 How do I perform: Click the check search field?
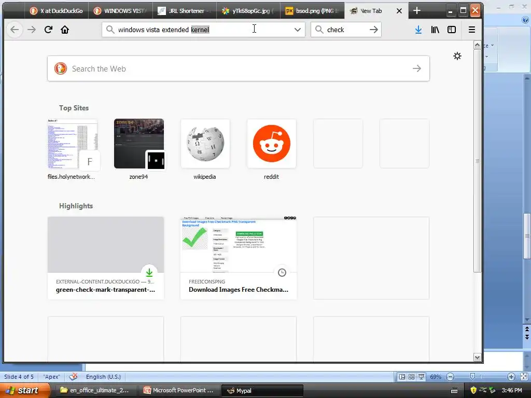pyautogui.click(x=346, y=30)
